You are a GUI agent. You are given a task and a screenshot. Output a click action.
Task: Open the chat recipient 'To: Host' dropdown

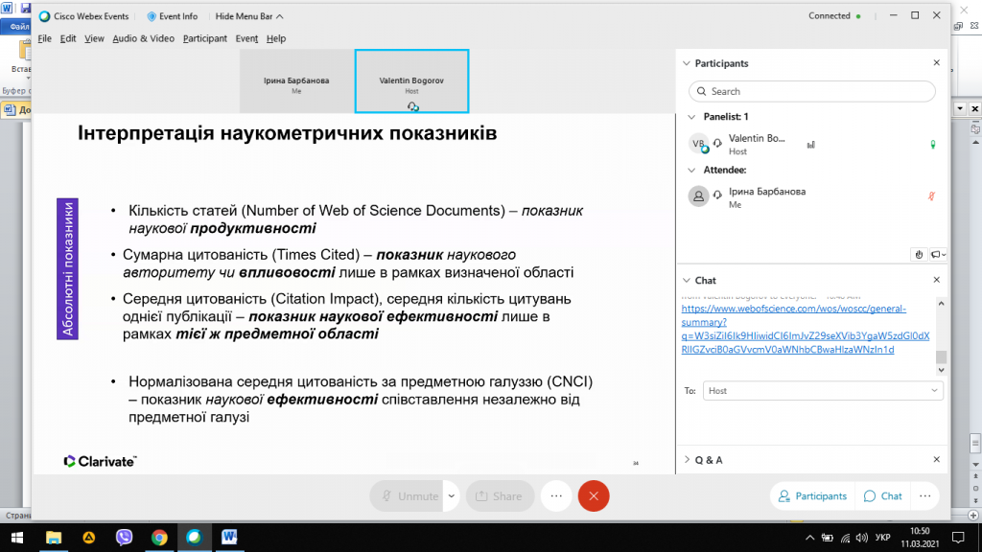coord(823,391)
